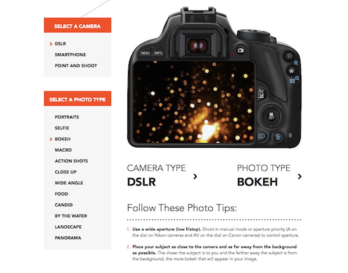Pick the LANDSCAPE photo type
The image size is (348, 273).
tap(68, 227)
